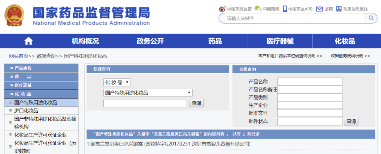The width and height of the screenshot is (381, 154).
Task: Select 化妆品生产许可获证企业 in sidebar
Action: (41, 135)
